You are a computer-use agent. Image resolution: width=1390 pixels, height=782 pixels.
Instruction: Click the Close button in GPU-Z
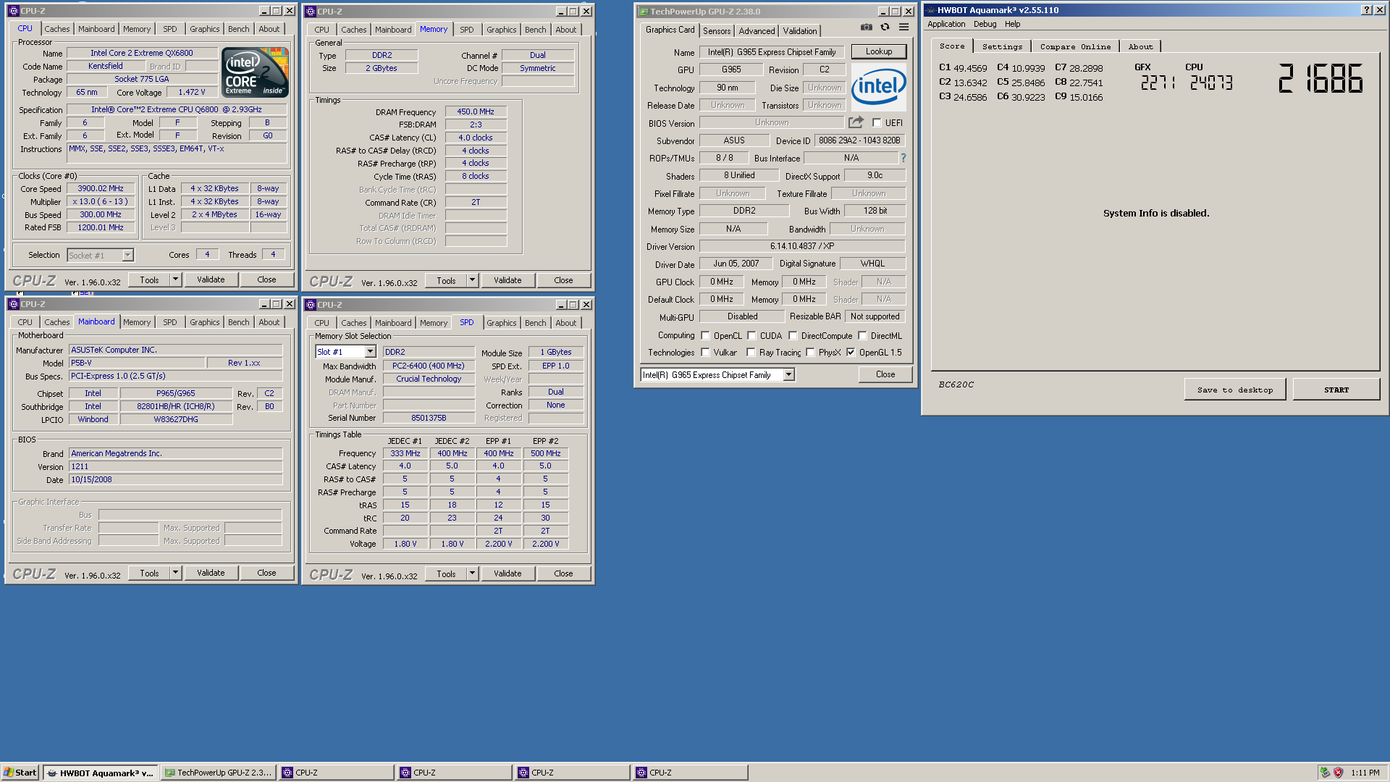pyautogui.click(x=885, y=374)
